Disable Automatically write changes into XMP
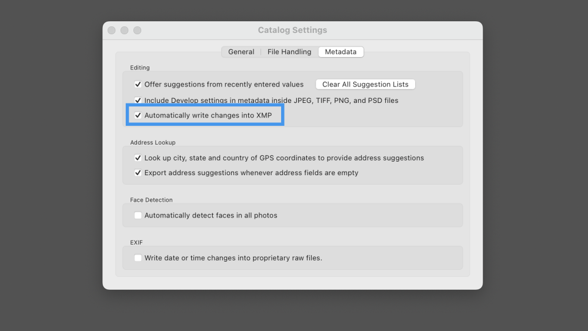 coord(138,115)
